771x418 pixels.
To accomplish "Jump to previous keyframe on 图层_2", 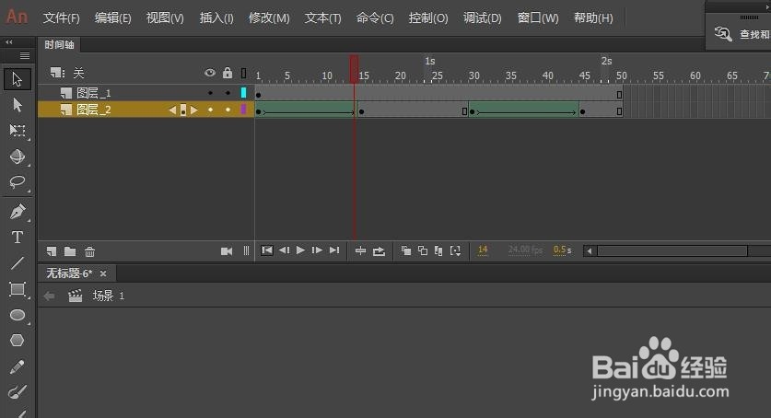I will pos(172,110).
